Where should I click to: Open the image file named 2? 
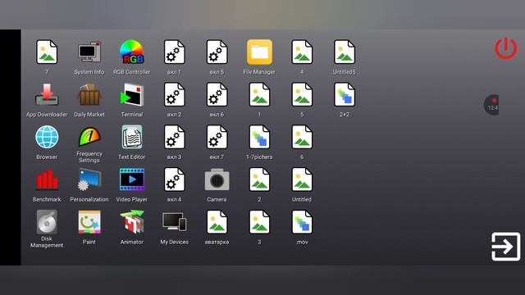point(259,179)
